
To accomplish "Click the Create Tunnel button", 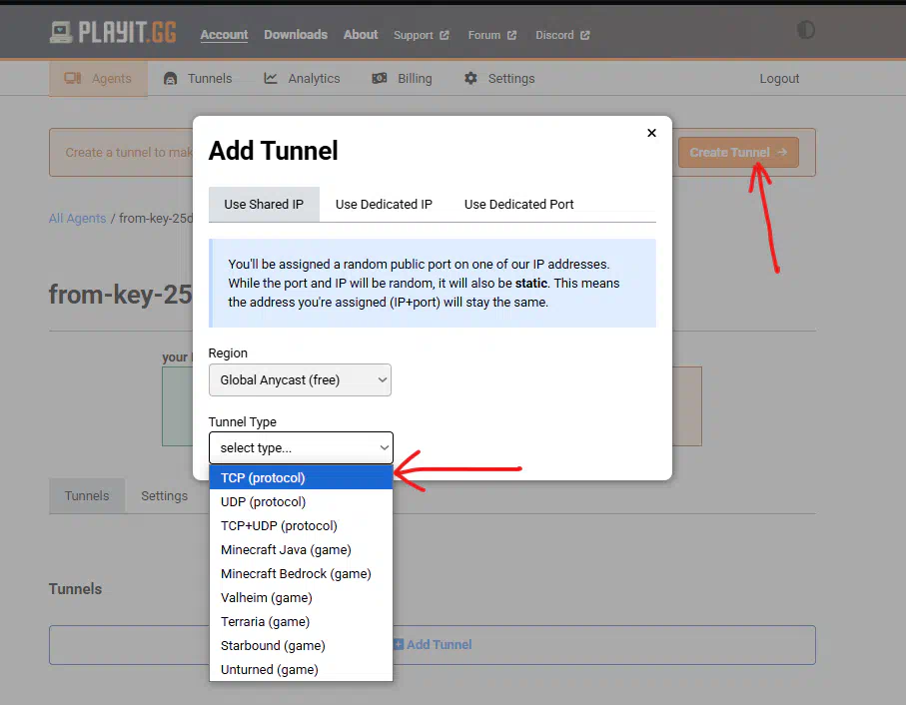I will 738,153.
